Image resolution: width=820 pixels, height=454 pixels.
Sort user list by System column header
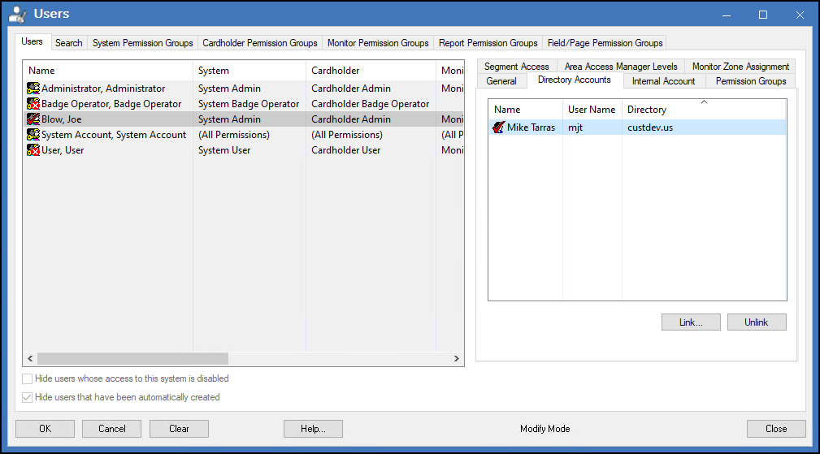(249, 71)
